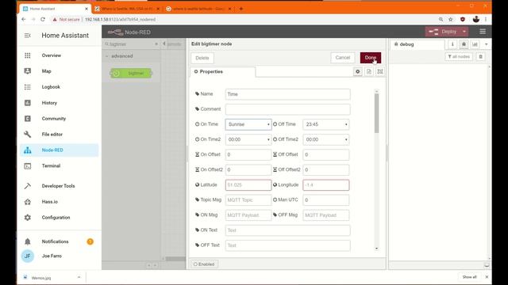Image resolution: width=508 pixels, height=285 pixels.
Task: Clear the bigtimer palette search
Action: [156, 44]
